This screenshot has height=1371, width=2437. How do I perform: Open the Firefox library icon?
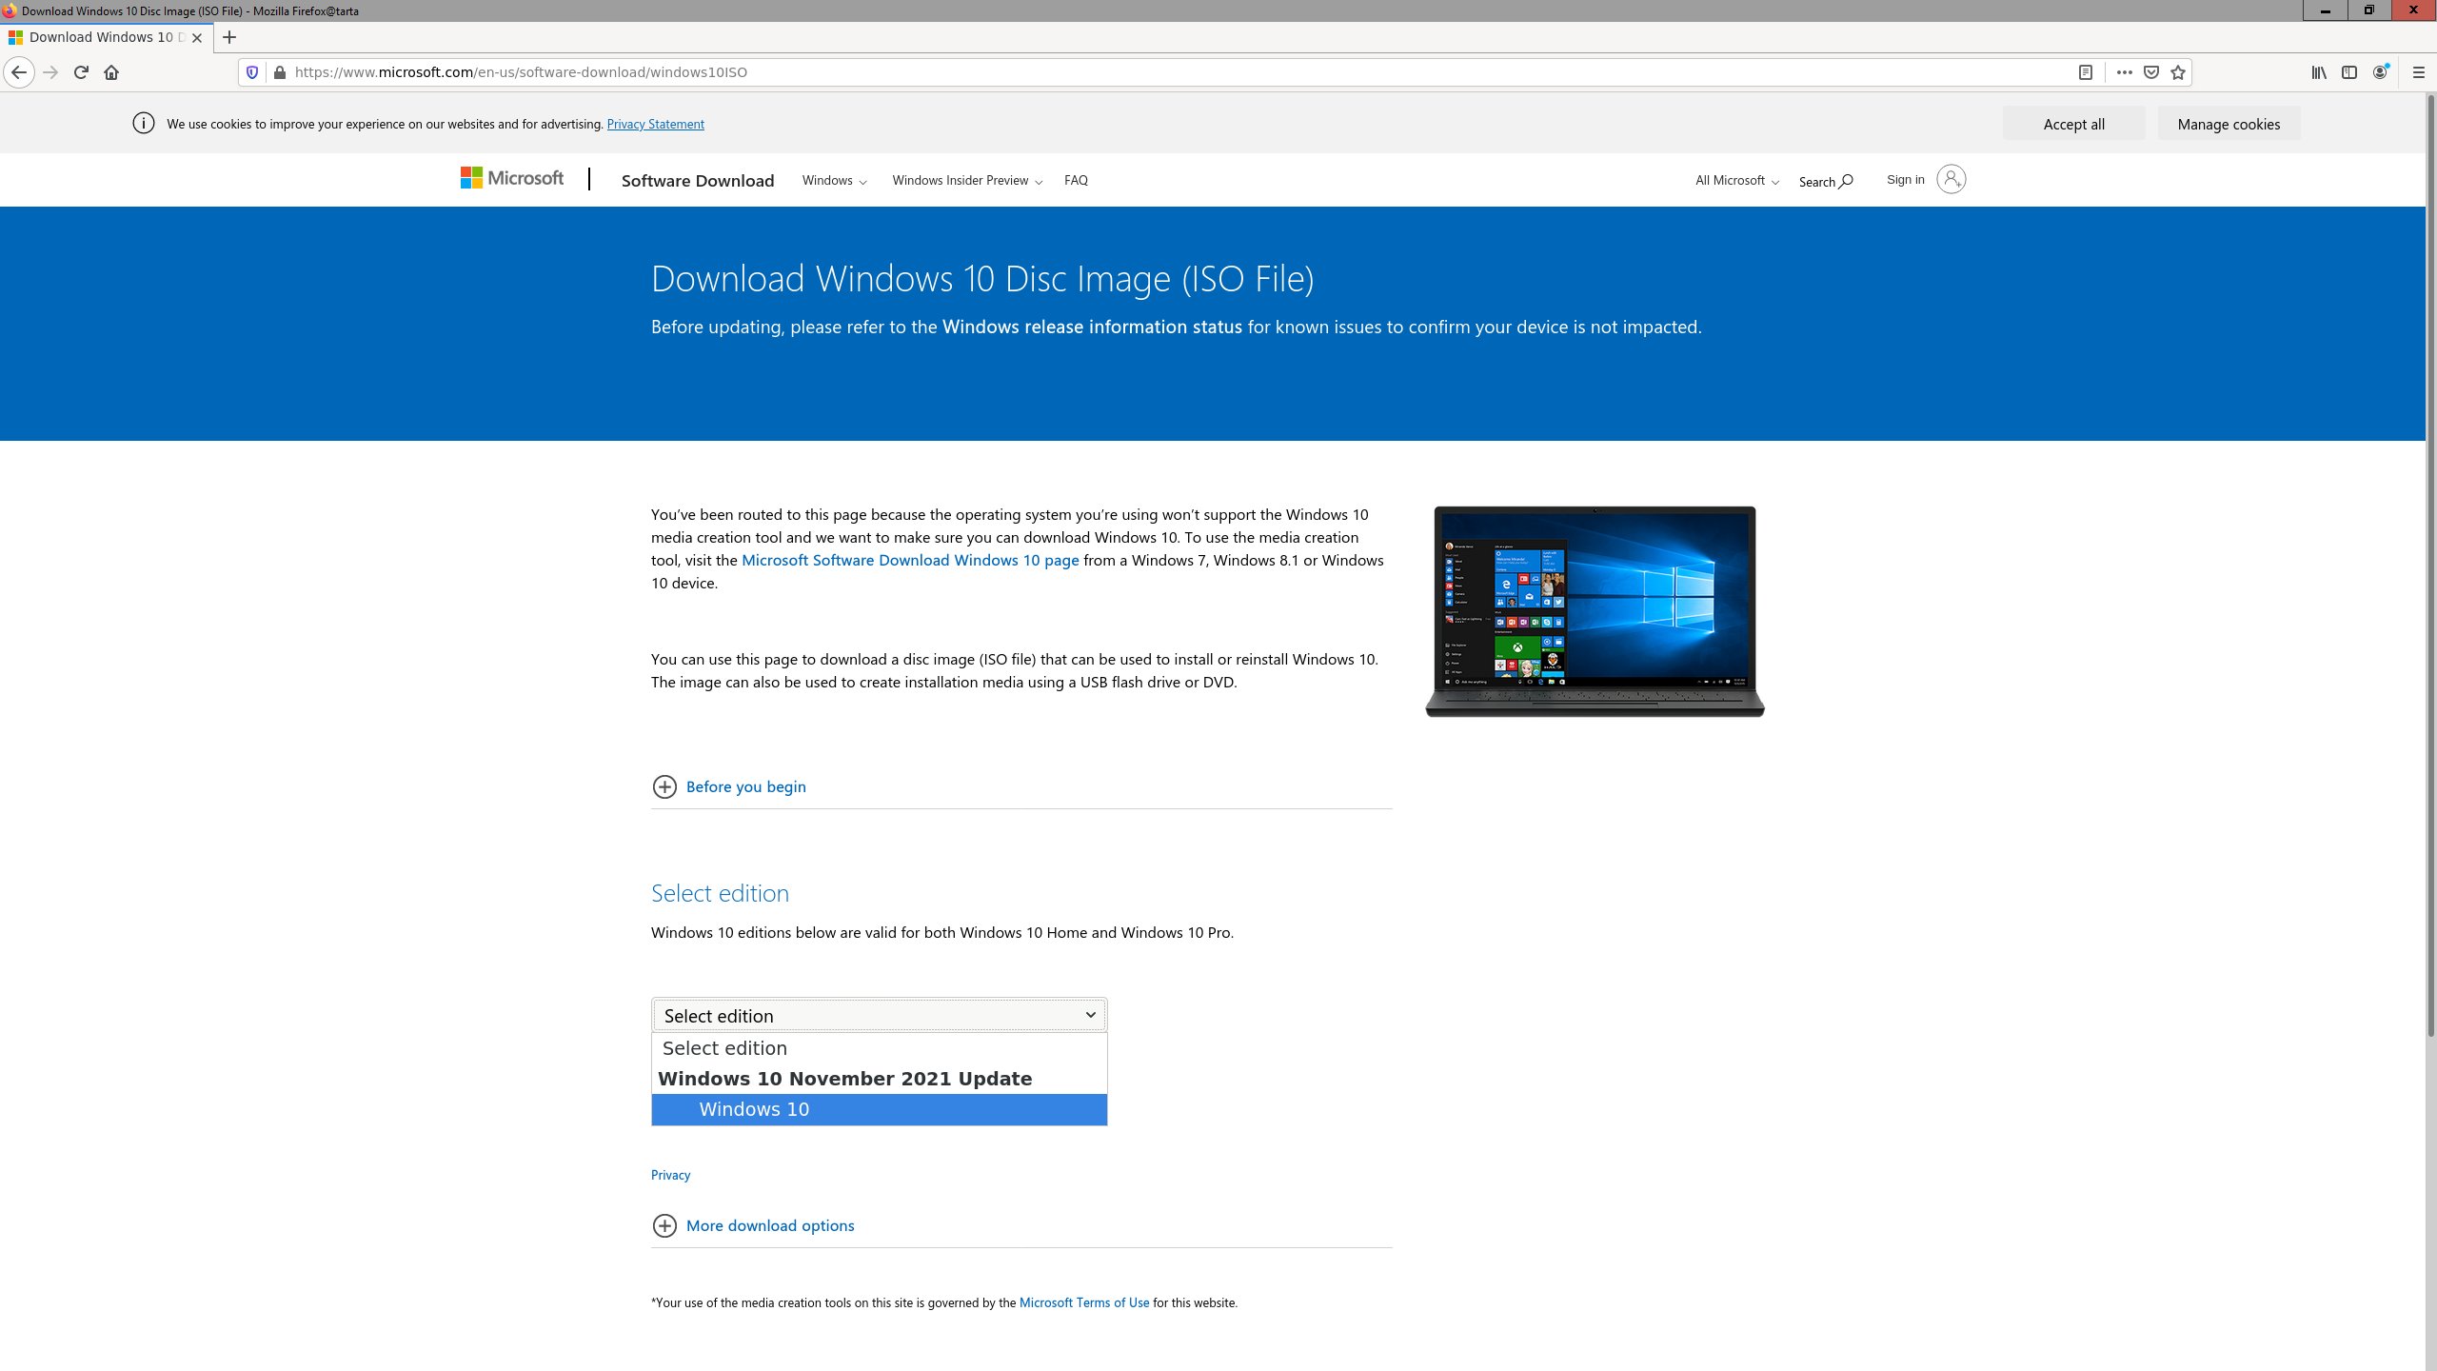click(2319, 72)
